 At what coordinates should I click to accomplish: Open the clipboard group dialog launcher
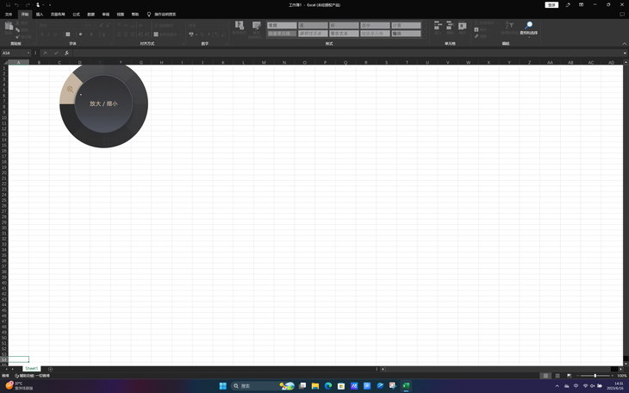[34, 43]
